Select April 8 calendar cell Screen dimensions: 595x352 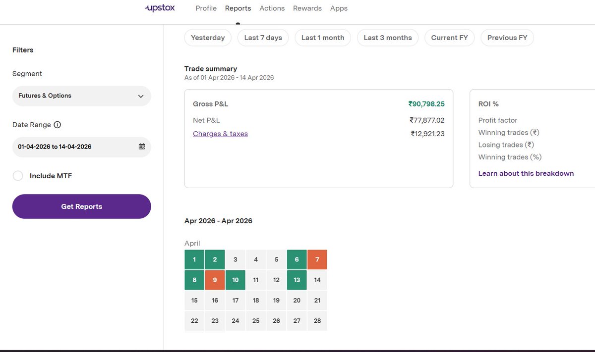194,280
